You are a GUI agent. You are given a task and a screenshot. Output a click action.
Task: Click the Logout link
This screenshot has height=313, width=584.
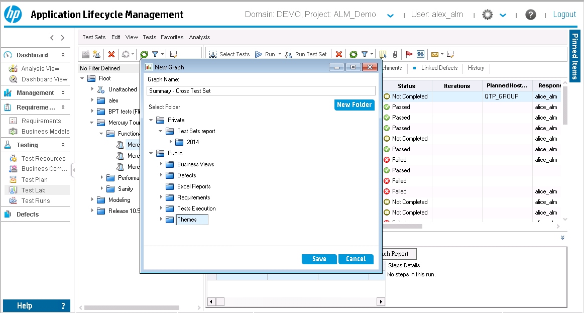[564, 15]
